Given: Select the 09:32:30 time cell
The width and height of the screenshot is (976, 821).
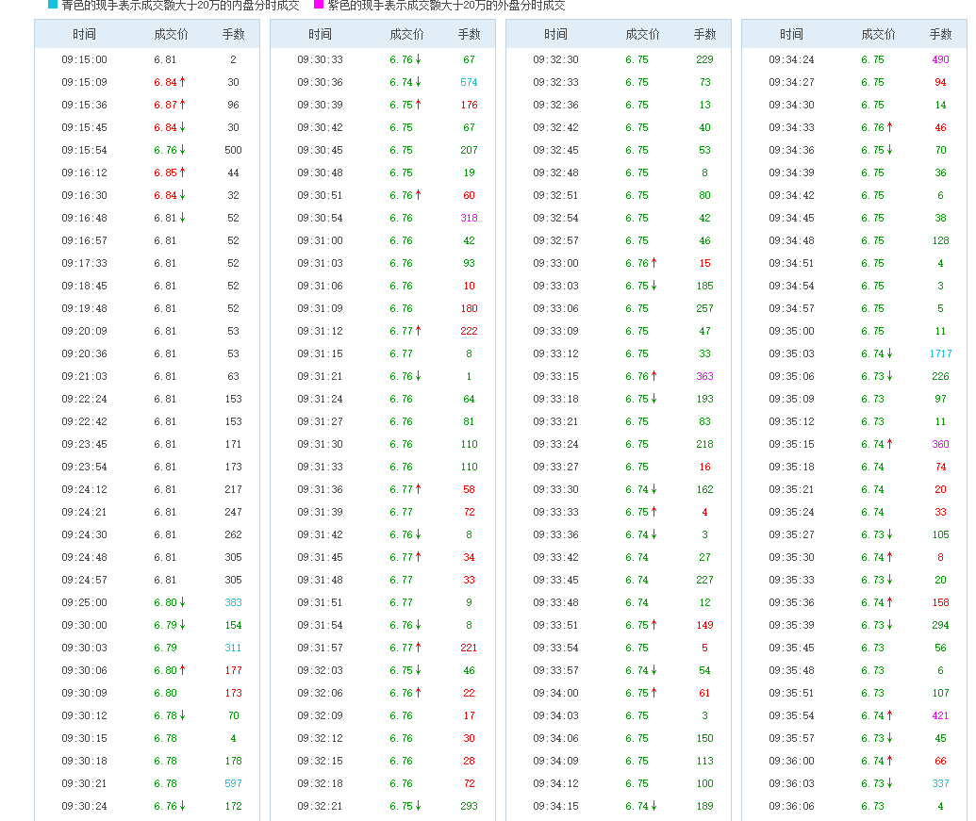Looking at the screenshot, I should [x=555, y=59].
